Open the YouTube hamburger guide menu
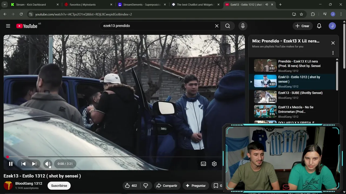 [8, 26]
